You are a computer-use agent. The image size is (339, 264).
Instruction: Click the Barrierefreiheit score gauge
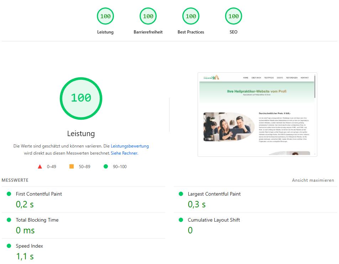click(x=148, y=16)
